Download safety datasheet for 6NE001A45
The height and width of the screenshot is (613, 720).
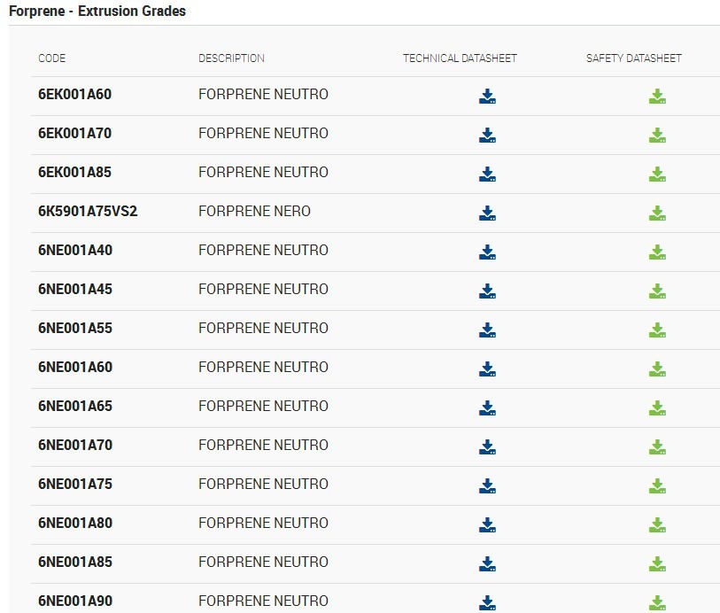point(657,291)
